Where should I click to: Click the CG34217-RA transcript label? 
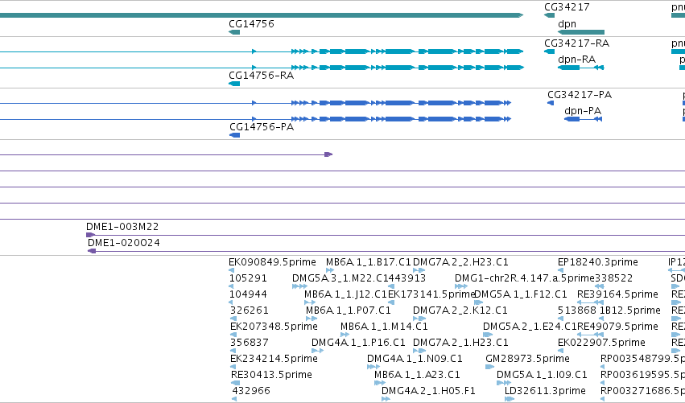pos(576,43)
